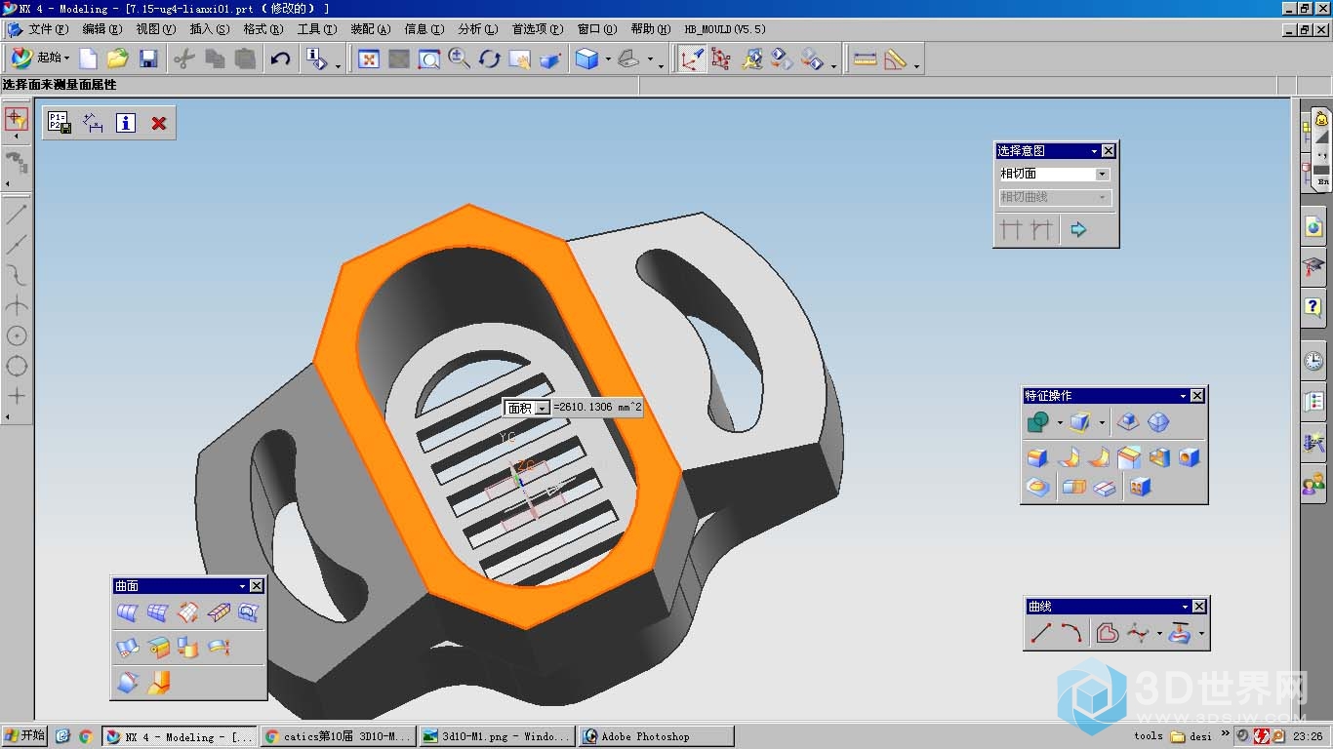Click the orange bent surface icon in 曲面
This screenshot has width=1333, height=749.
coord(158,683)
